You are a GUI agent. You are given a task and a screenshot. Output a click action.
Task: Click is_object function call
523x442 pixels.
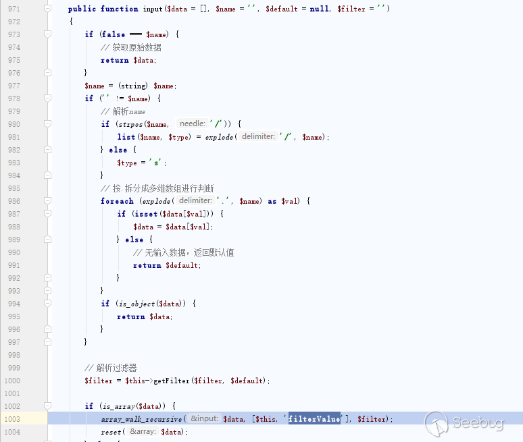pos(136,304)
